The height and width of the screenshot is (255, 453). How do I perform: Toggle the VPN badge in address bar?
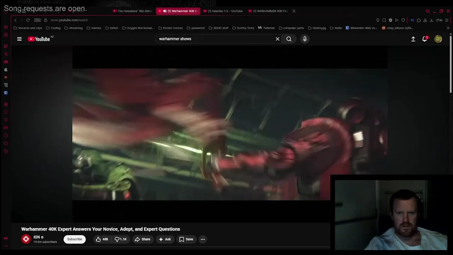38,20
